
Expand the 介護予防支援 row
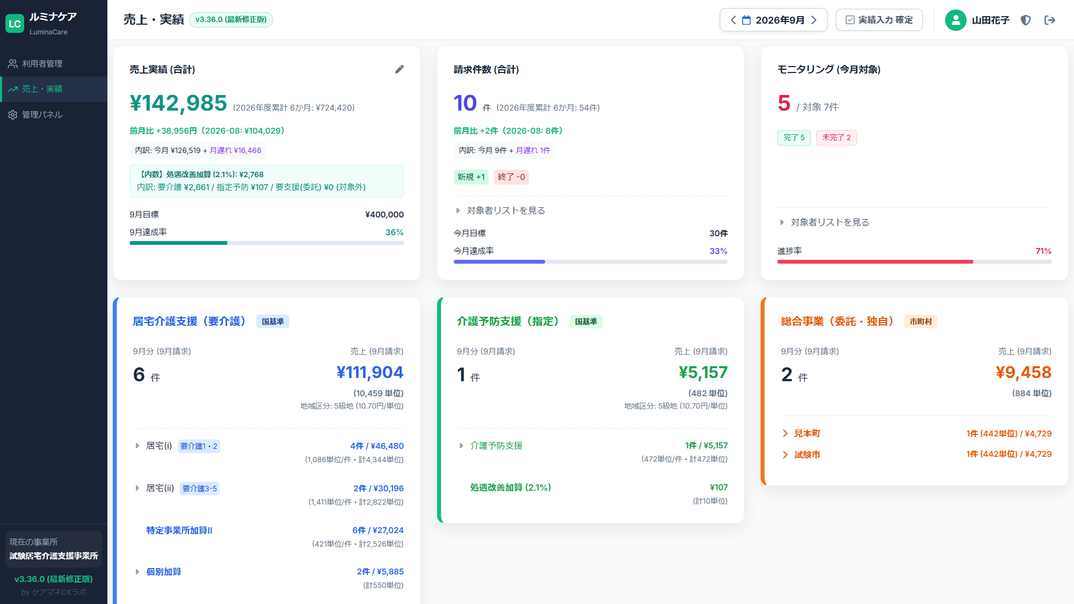pyautogui.click(x=592, y=452)
